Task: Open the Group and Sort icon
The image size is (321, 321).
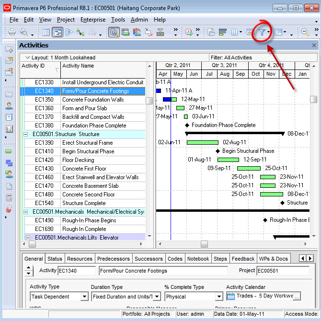Action: [x=279, y=32]
